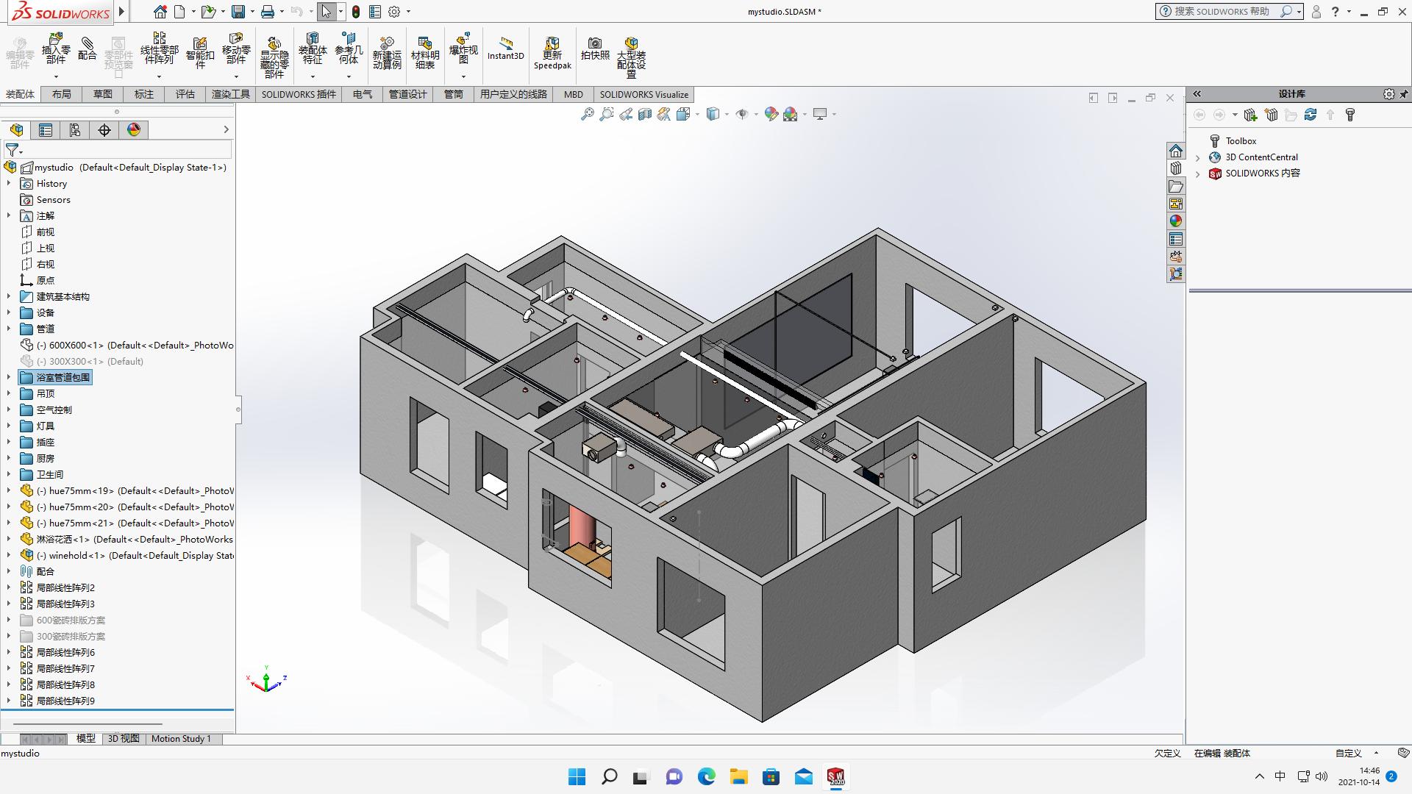Open the Edit Appearance icon in heads-up toolbar
The height and width of the screenshot is (794, 1412).
(x=770, y=114)
